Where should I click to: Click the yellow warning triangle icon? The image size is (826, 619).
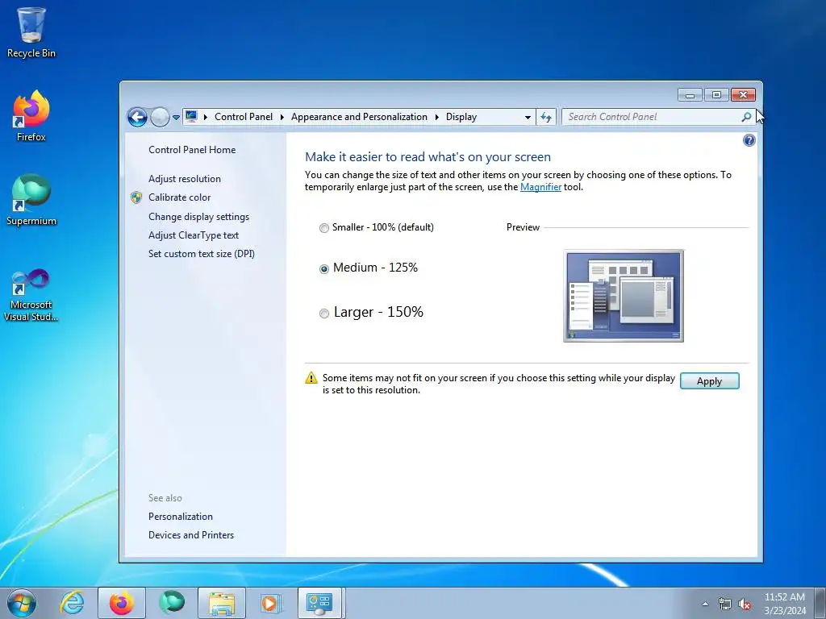tap(311, 378)
